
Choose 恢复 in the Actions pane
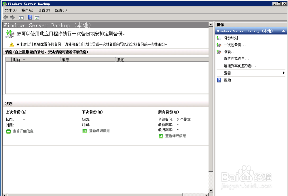point(230,52)
